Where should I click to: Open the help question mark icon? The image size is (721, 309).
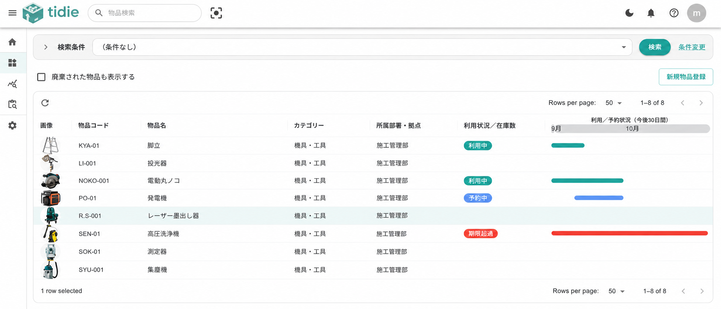674,13
